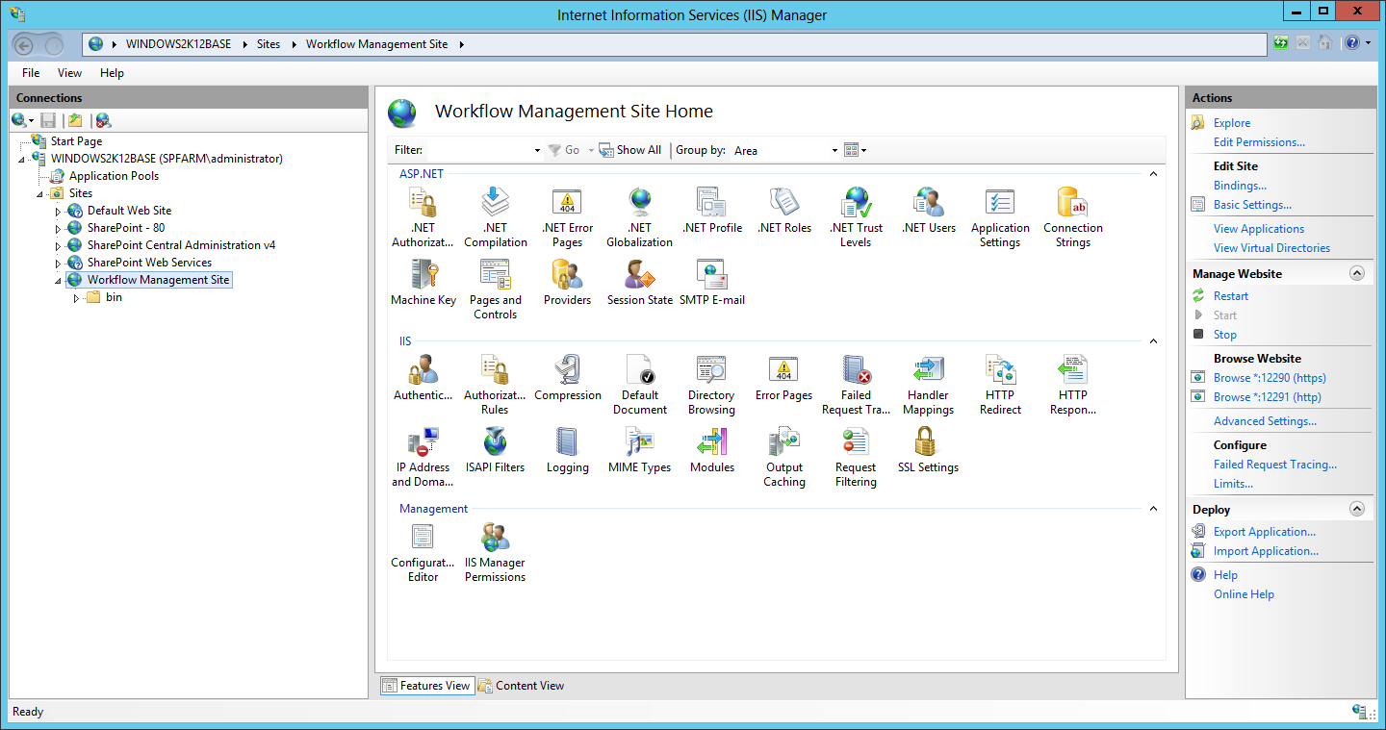Open the SSL Settings feature
This screenshot has width=1386, height=730.
(x=927, y=445)
